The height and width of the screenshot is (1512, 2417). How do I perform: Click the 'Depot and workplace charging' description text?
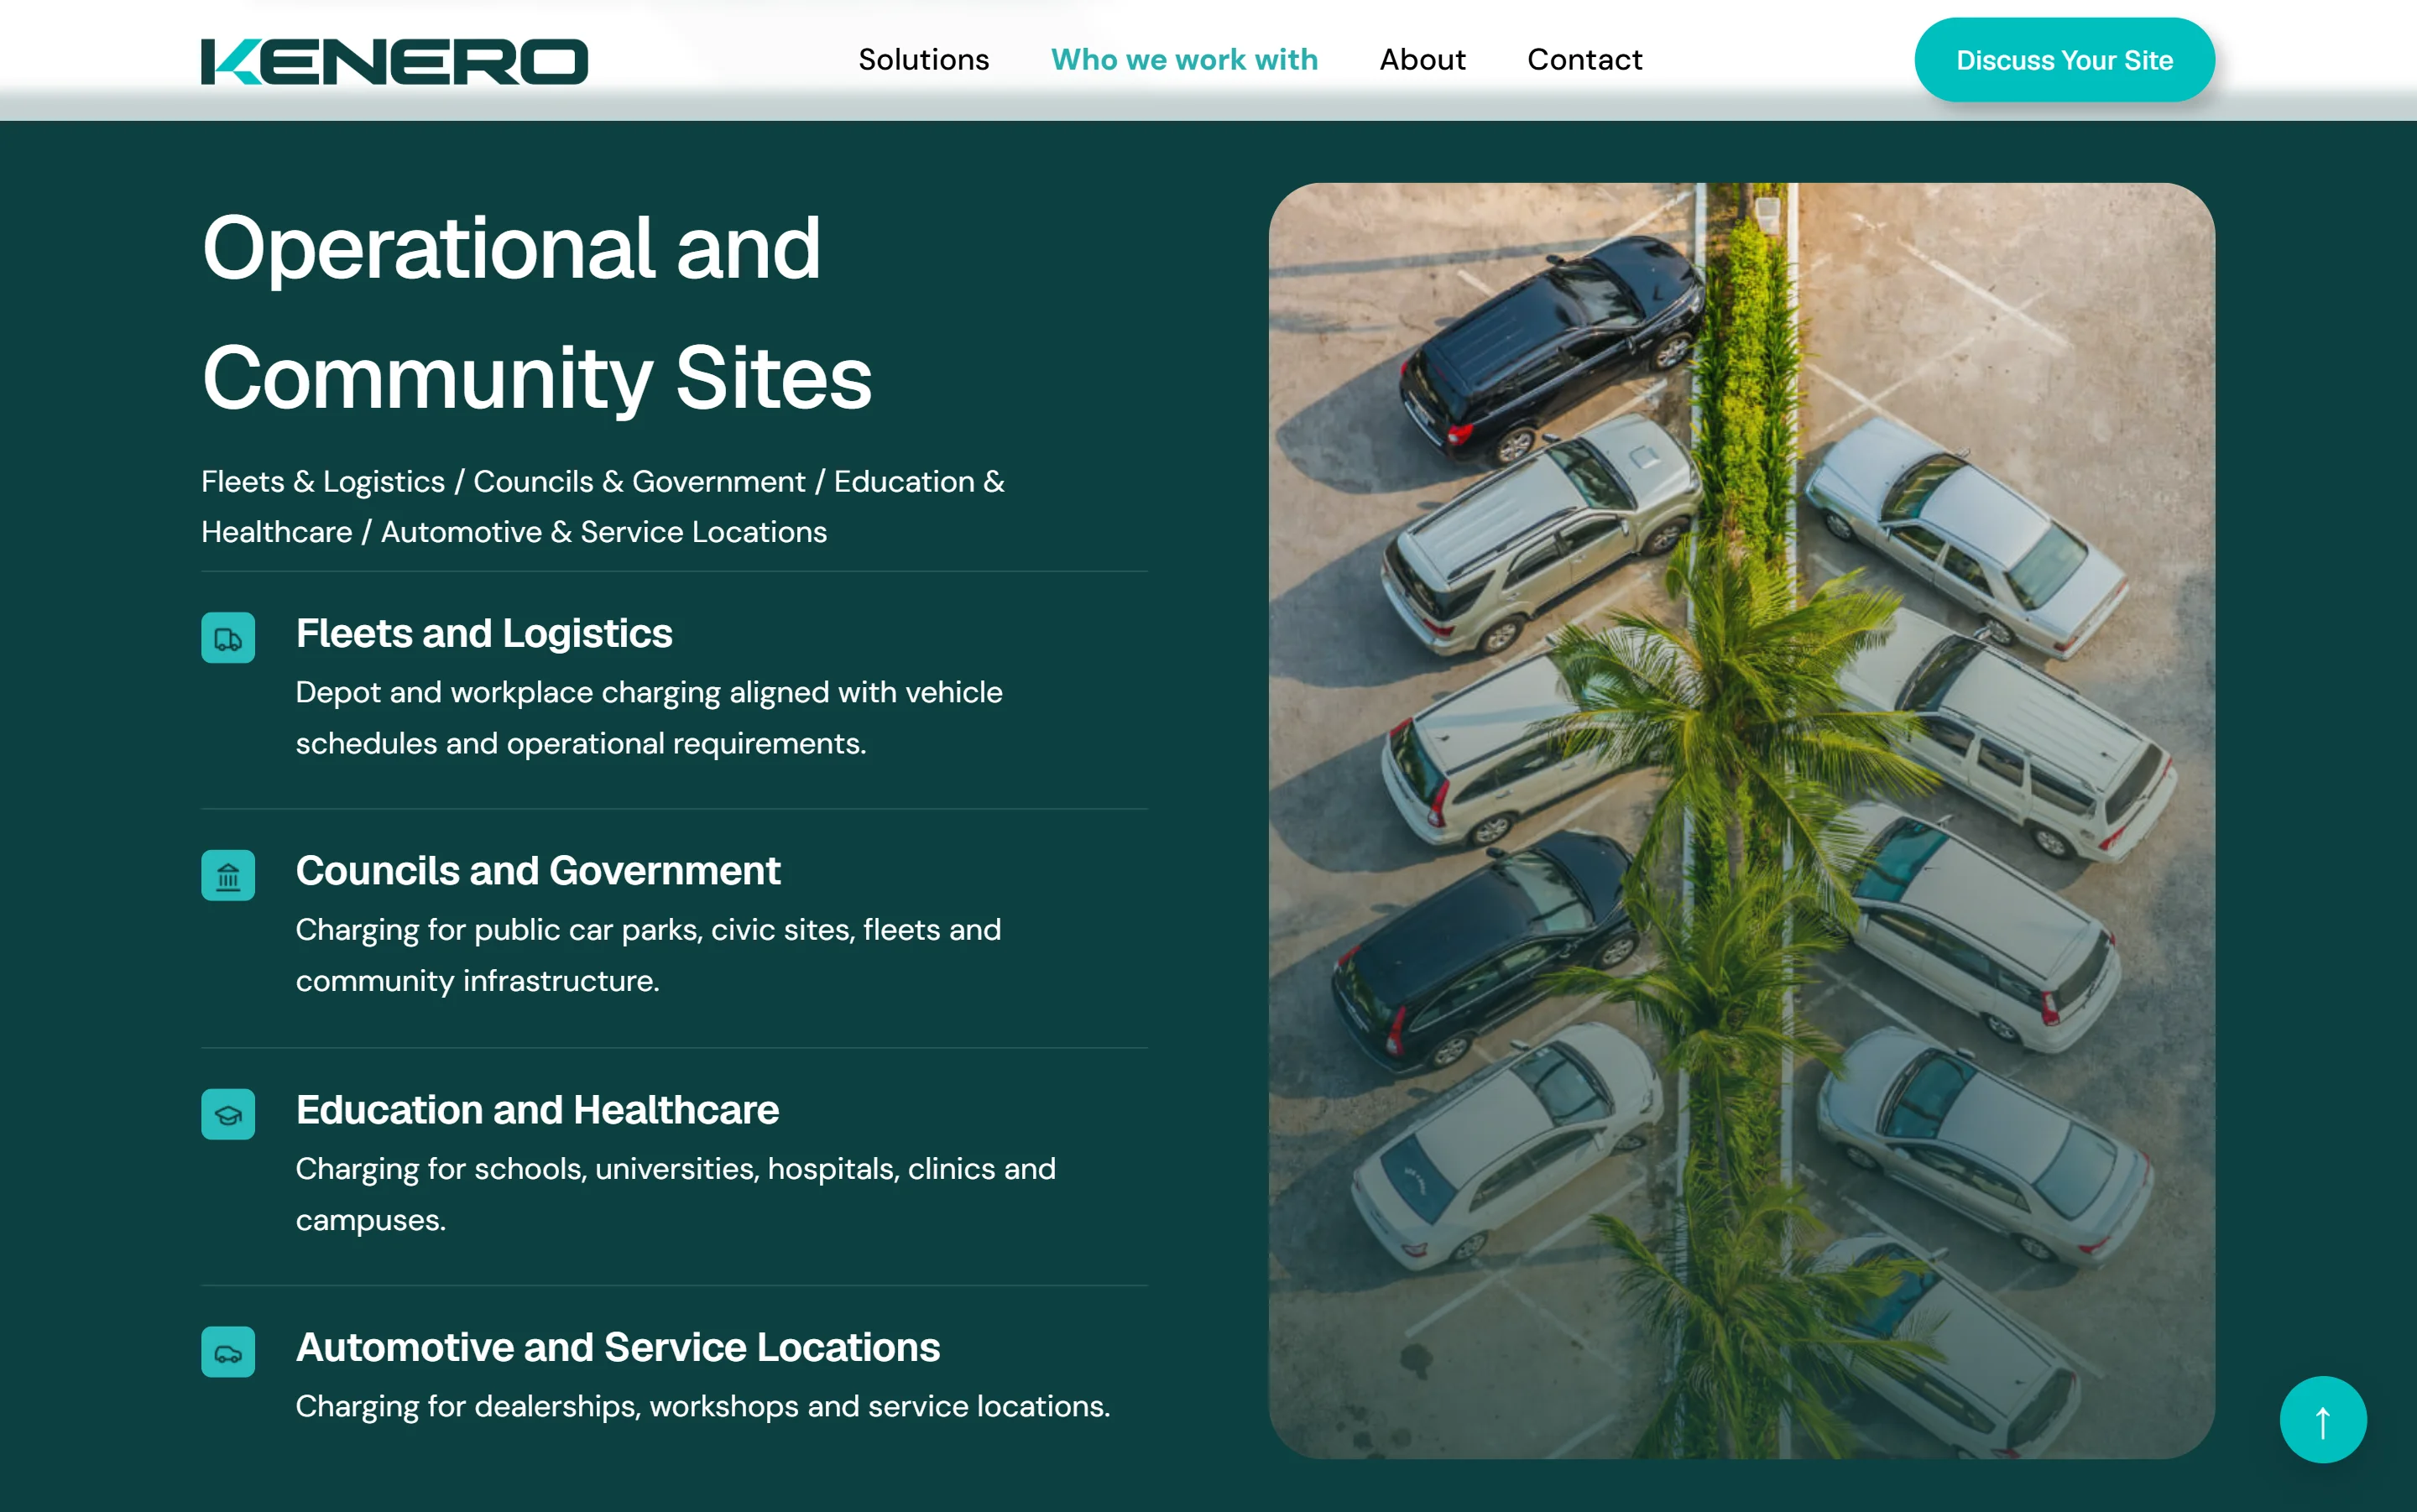click(x=649, y=718)
